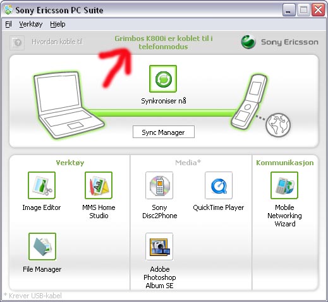Click the Sync Manager button
Viewport: 328px width, 302px height.
(x=164, y=132)
